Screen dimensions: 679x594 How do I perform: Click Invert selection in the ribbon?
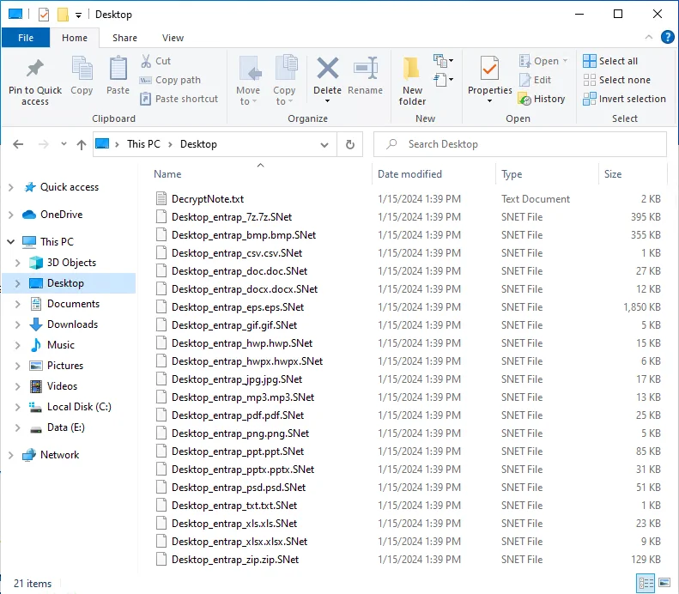pos(624,99)
